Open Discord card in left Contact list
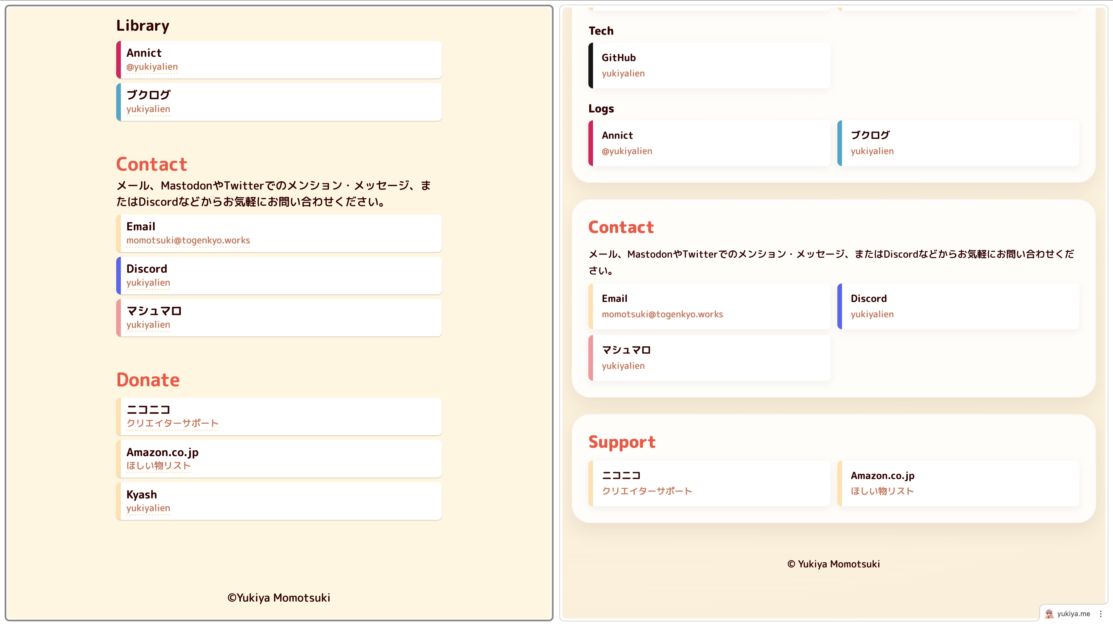Viewport: 1113px width, 626px height. click(279, 276)
